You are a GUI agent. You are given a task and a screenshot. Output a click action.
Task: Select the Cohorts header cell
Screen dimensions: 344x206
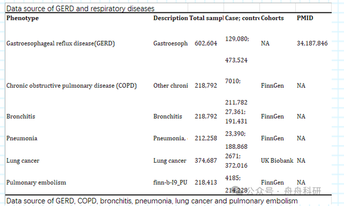tap(272, 18)
